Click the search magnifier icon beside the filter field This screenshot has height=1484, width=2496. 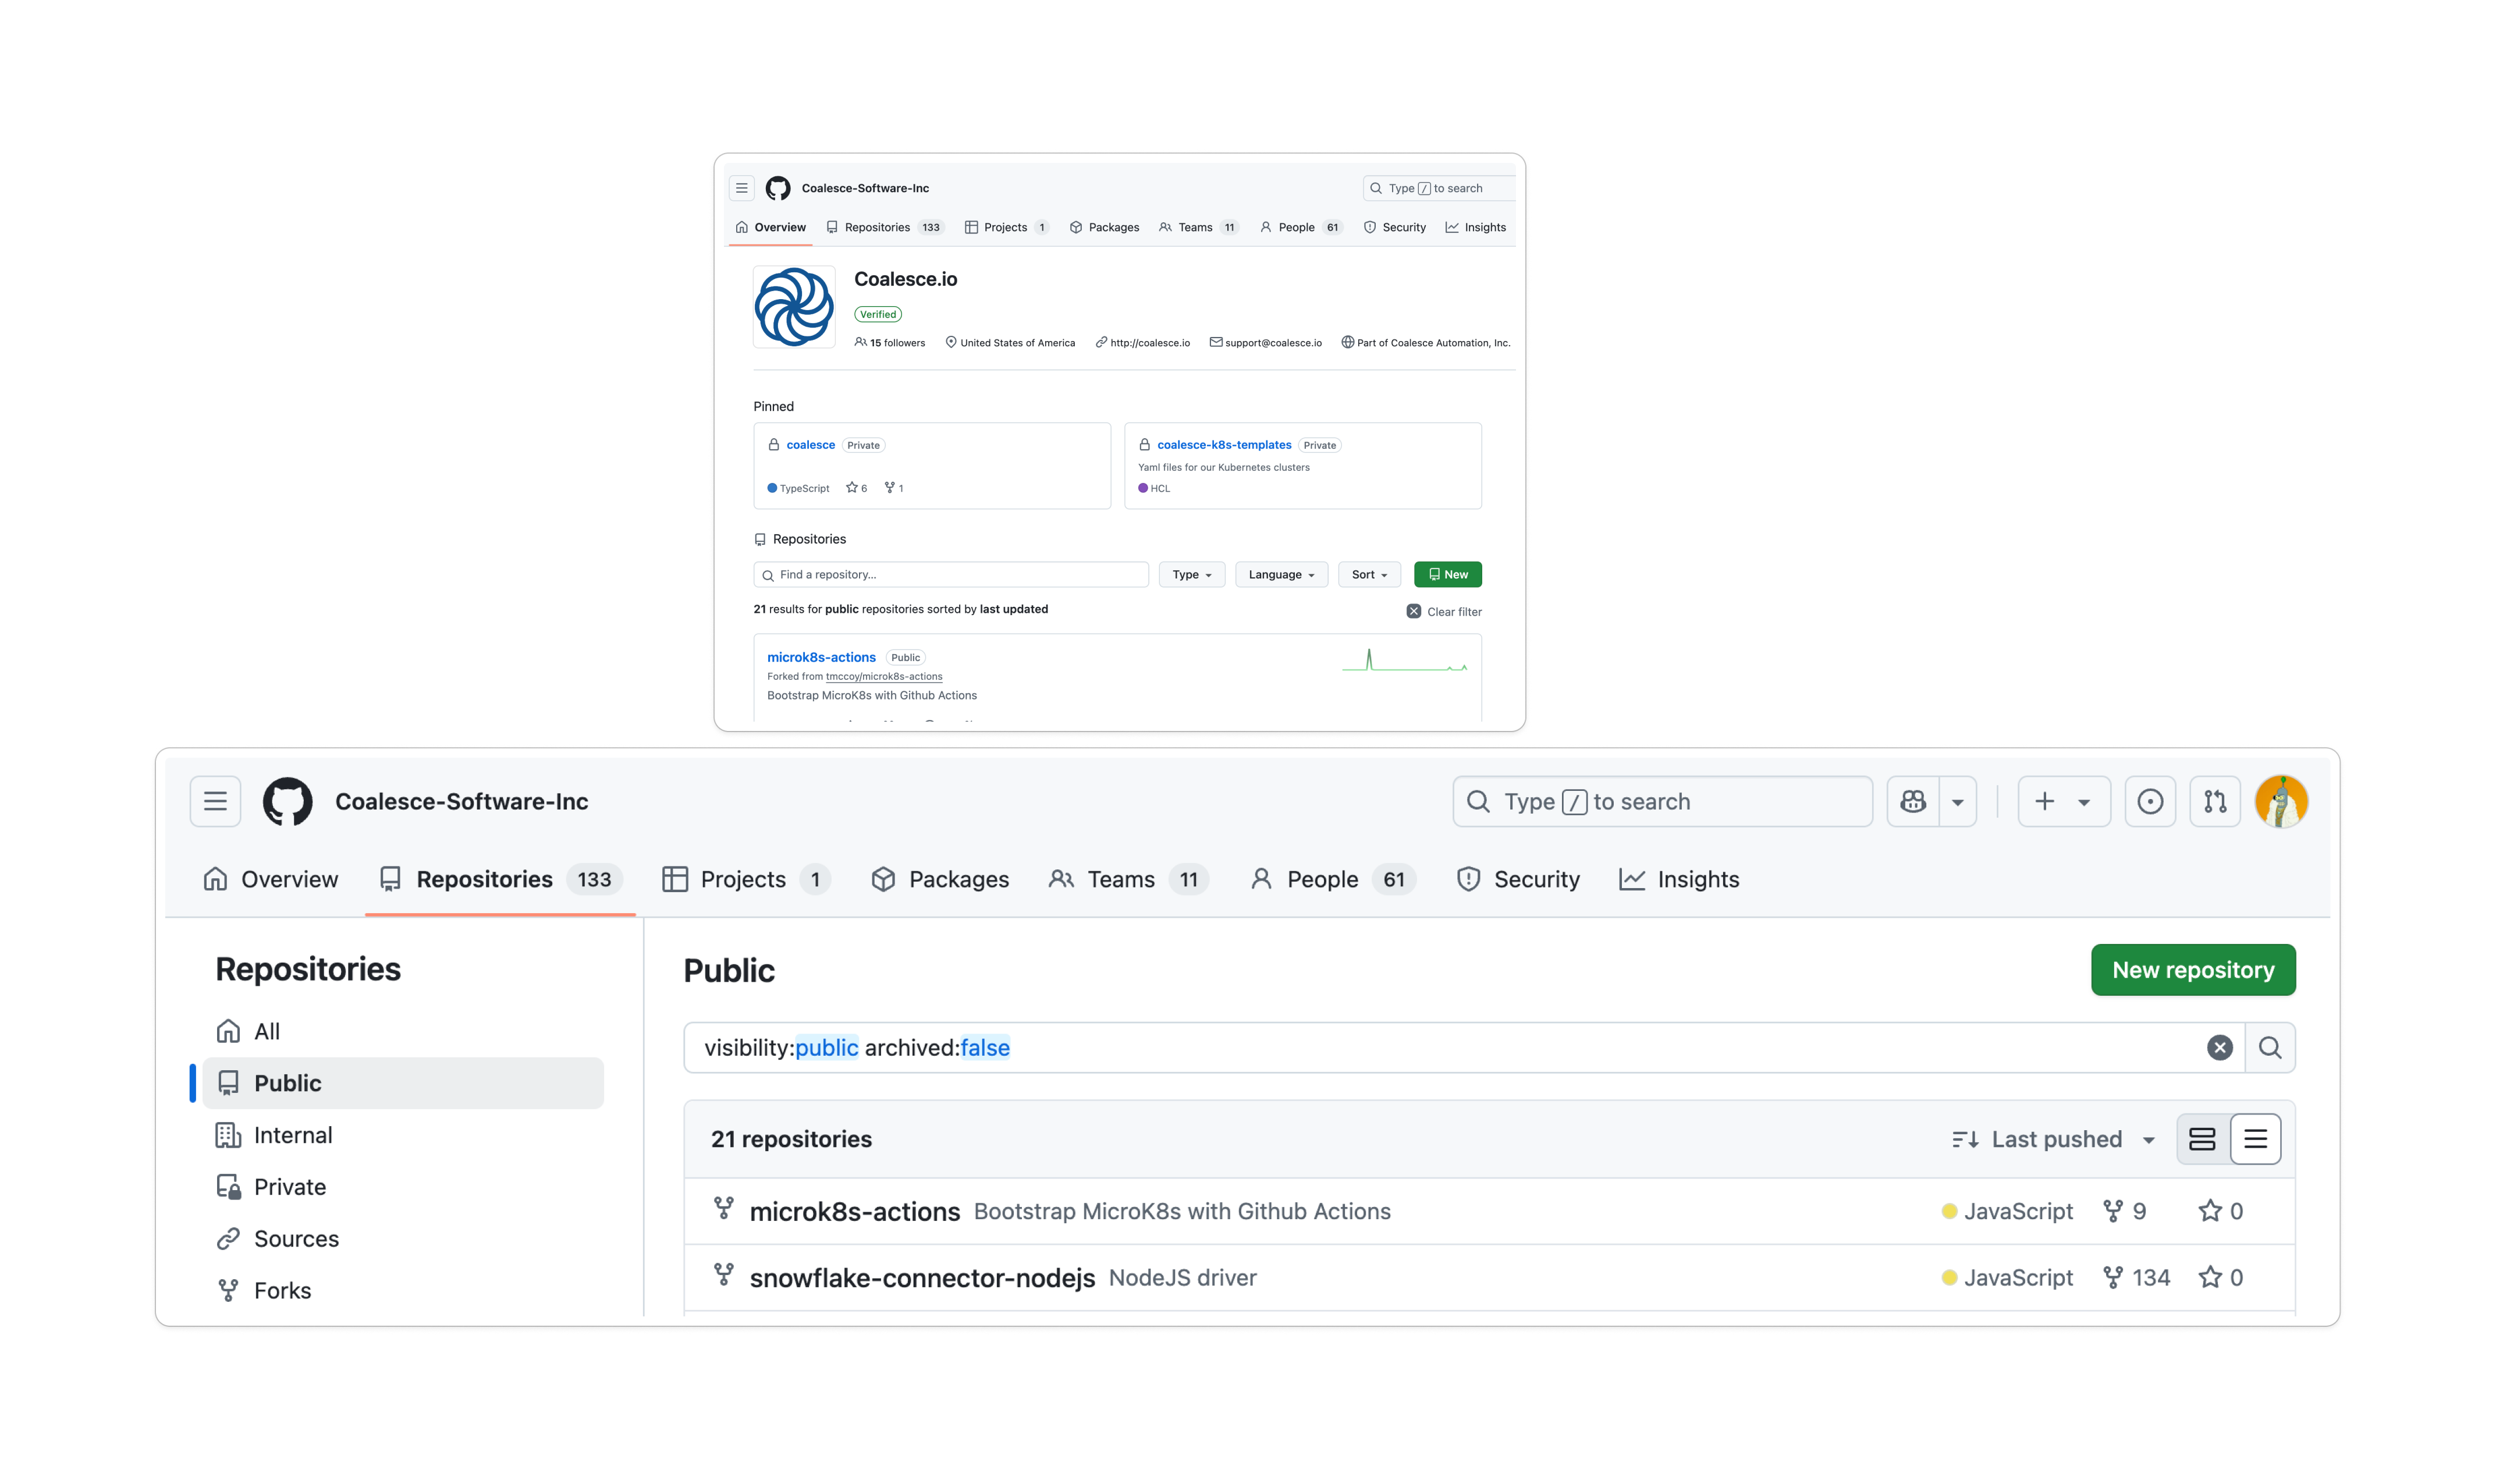click(2270, 1047)
